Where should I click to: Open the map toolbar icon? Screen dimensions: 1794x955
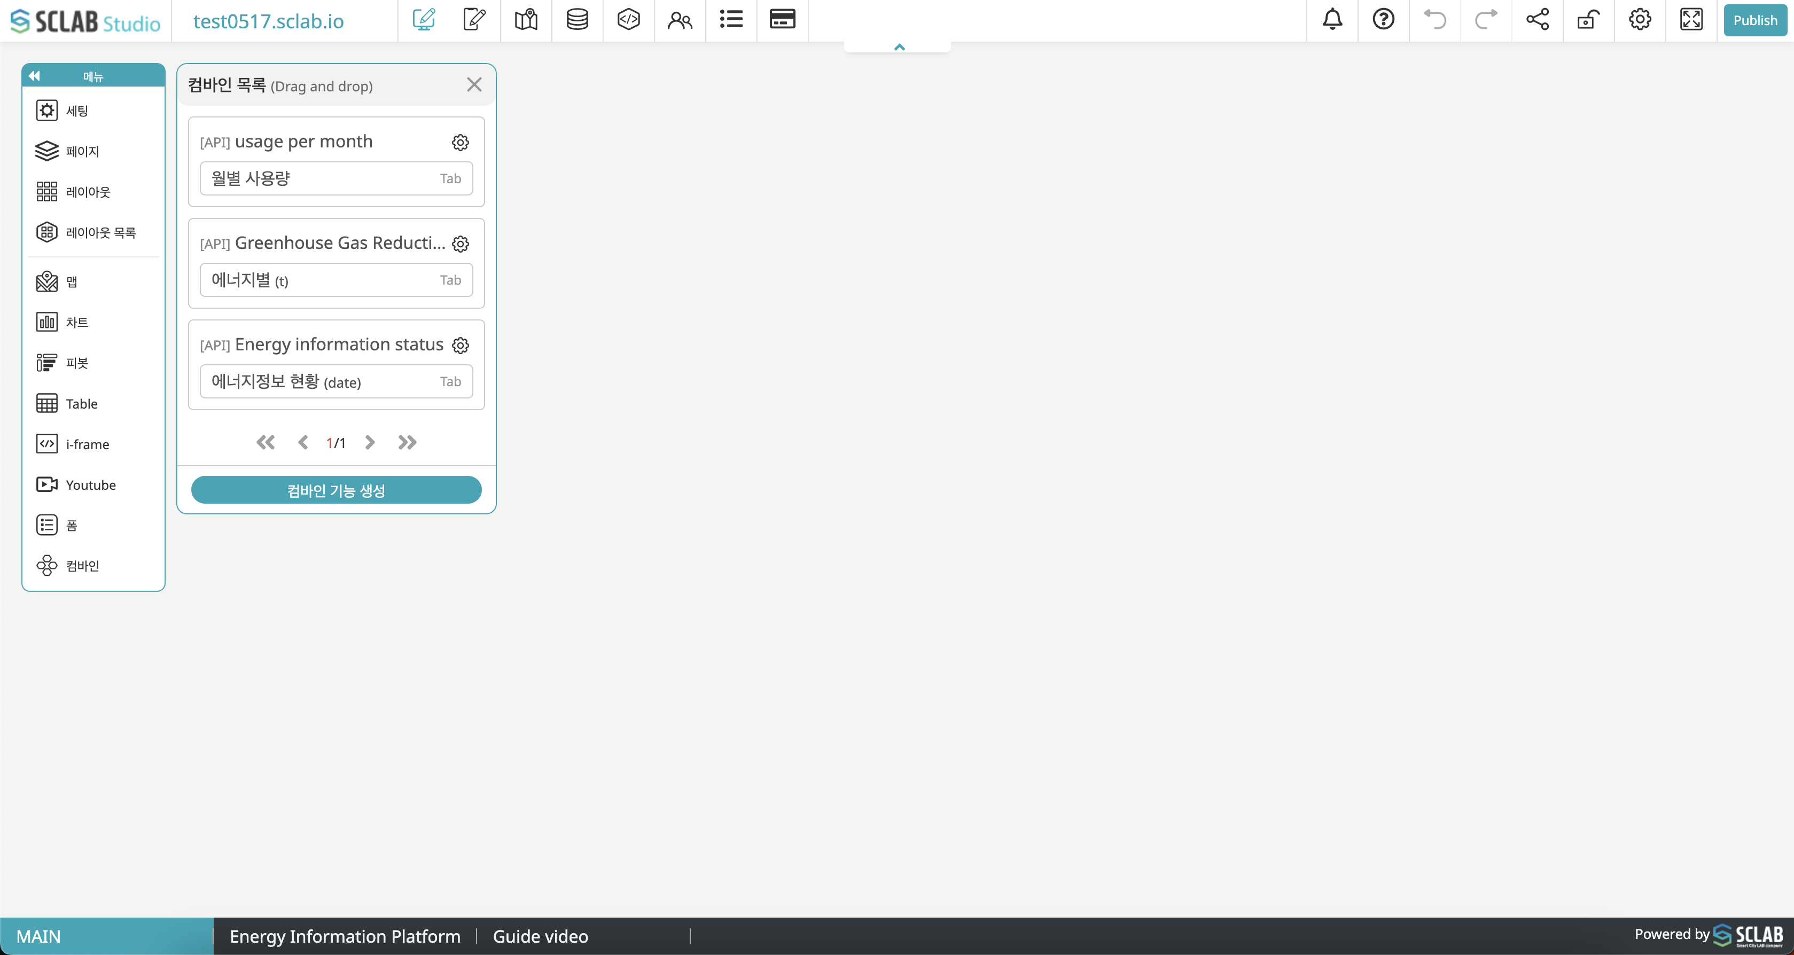[x=526, y=19]
